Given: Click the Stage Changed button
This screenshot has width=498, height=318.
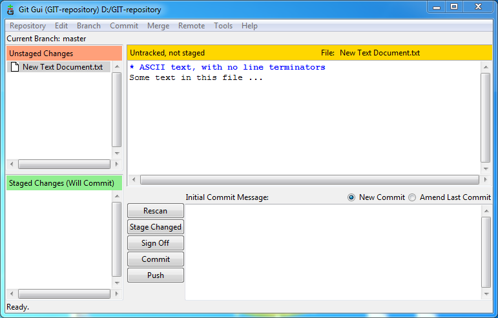Looking at the screenshot, I should click(155, 227).
